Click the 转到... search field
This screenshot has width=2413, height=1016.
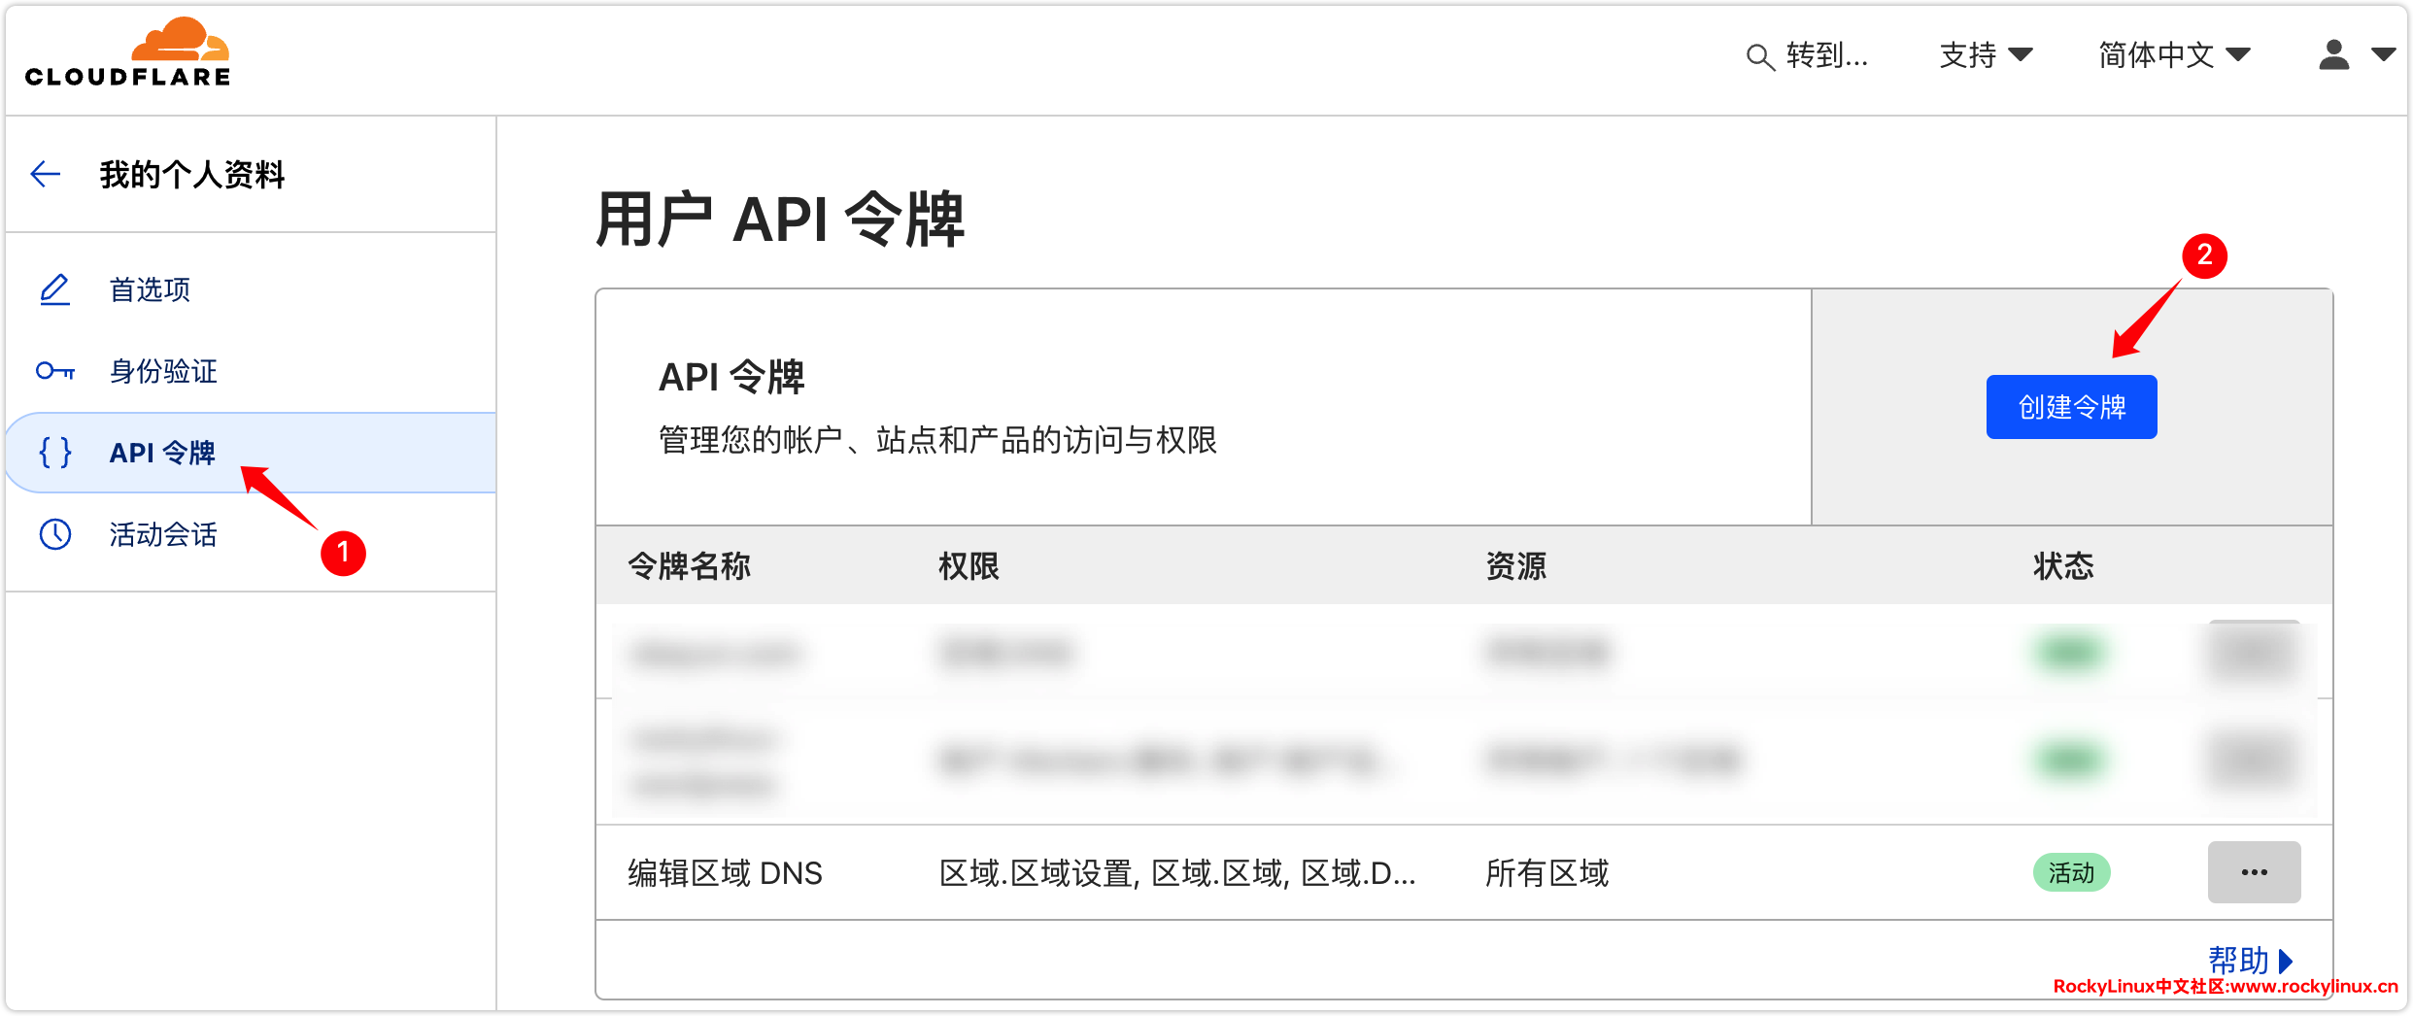coord(1826,56)
